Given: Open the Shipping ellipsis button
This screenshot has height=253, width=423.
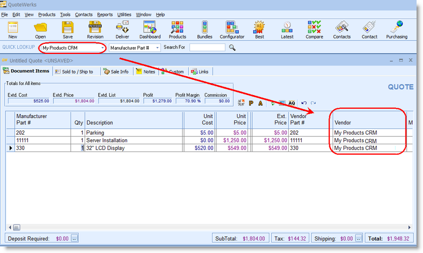Looking at the screenshot, I should coord(358,238).
